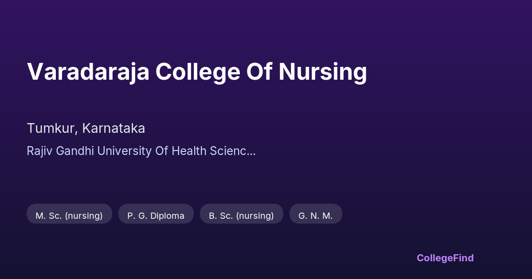
Task: Click the M. Sc. (nursing) course tag
Action: (x=69, y=216)
